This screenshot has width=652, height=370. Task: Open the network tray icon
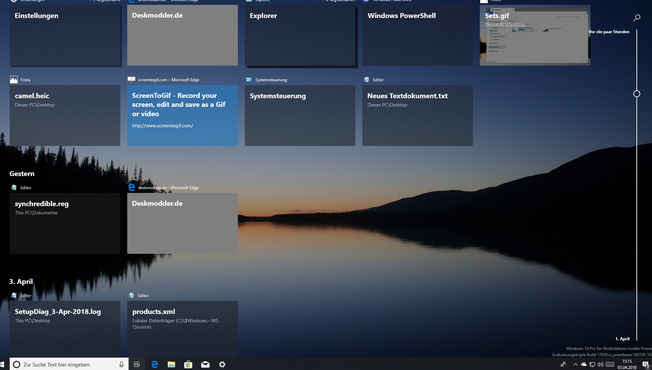tap(592, 364)
